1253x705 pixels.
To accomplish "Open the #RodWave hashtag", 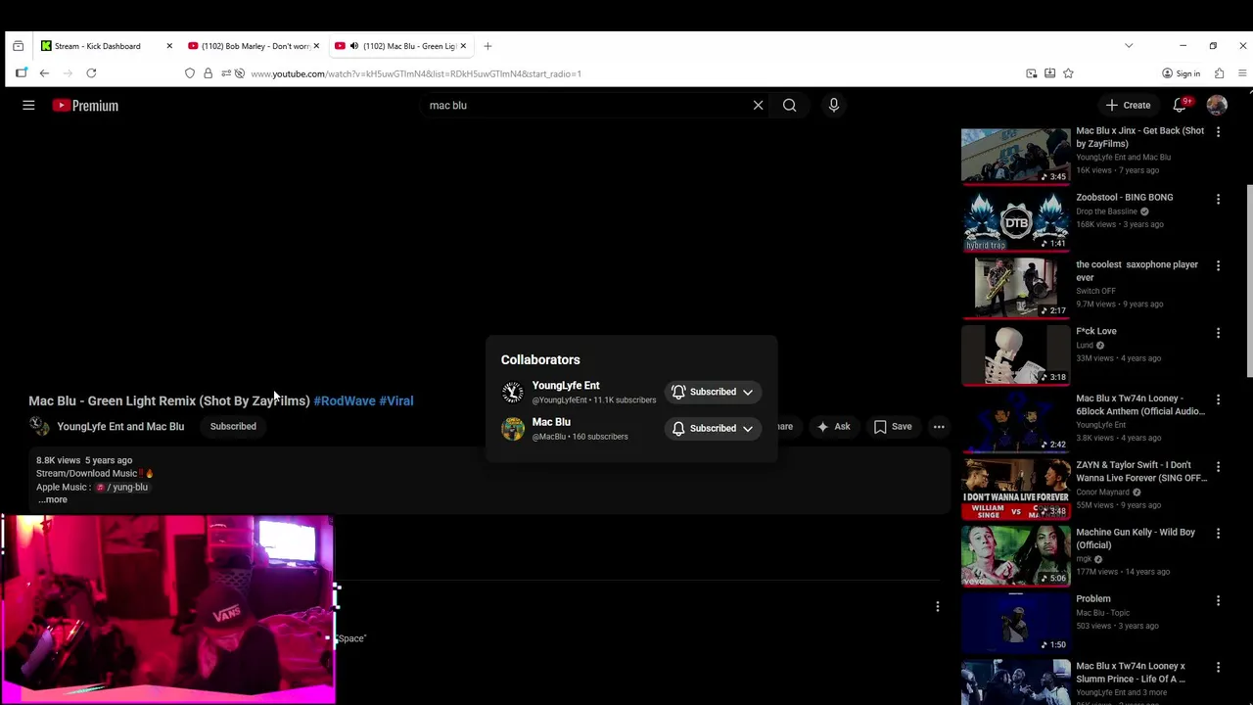I will [x=345, y=400].
